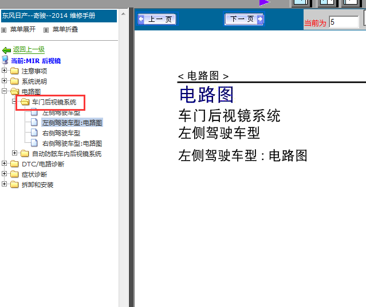Click the < 电路图 > breadcrumb text
The width and height of the screenshot is (366, 307).
(x=203, y=76)
